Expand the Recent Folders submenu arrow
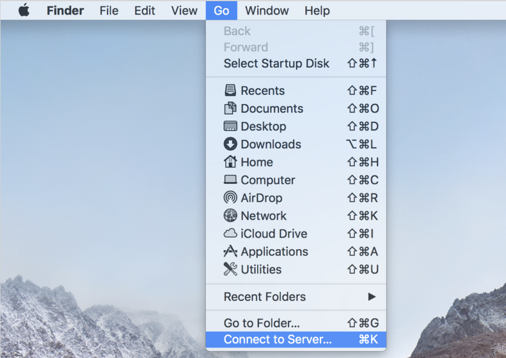The image size is (506, 358). 372,297
